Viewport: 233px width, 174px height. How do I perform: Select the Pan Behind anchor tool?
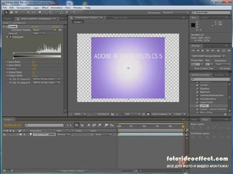pyautogui.click(x=34, y=13)
